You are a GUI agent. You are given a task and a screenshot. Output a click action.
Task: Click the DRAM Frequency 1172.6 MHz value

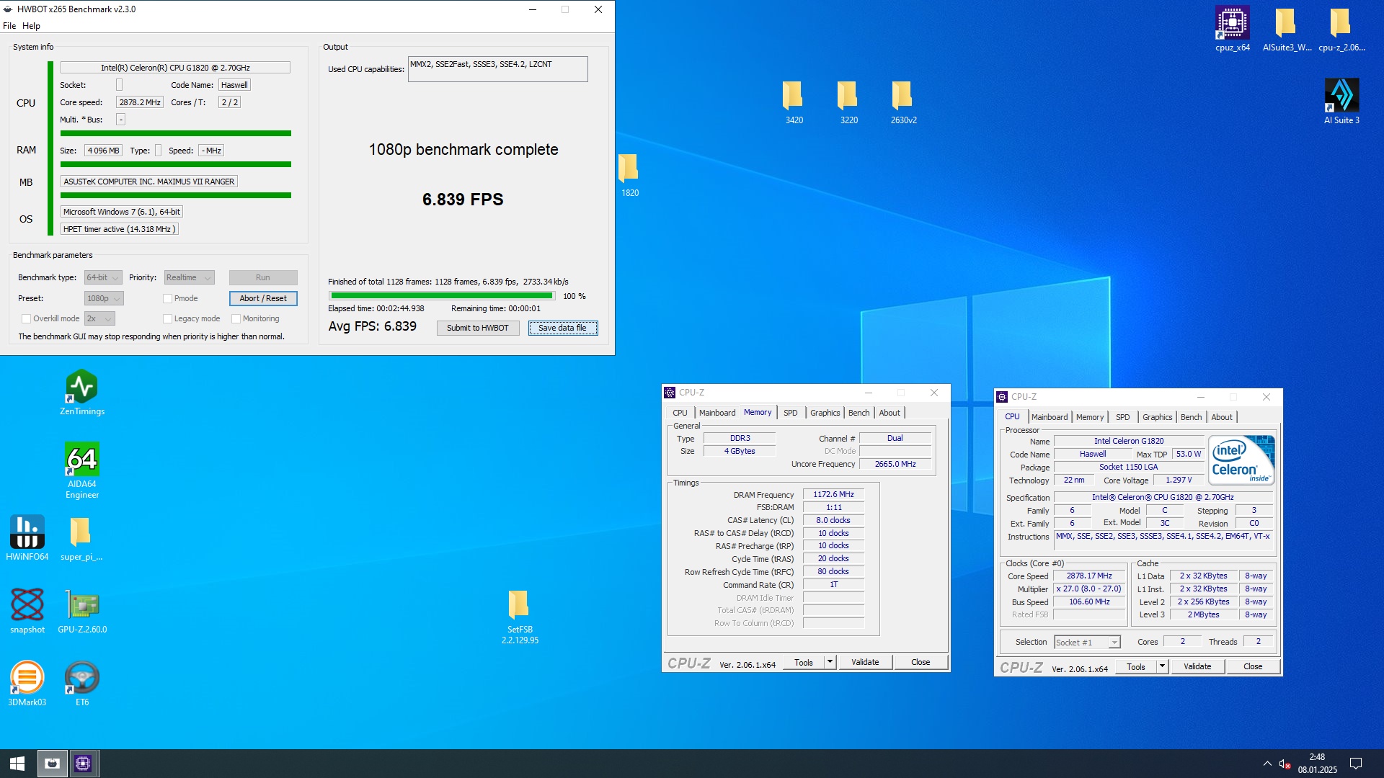point(833,494)
